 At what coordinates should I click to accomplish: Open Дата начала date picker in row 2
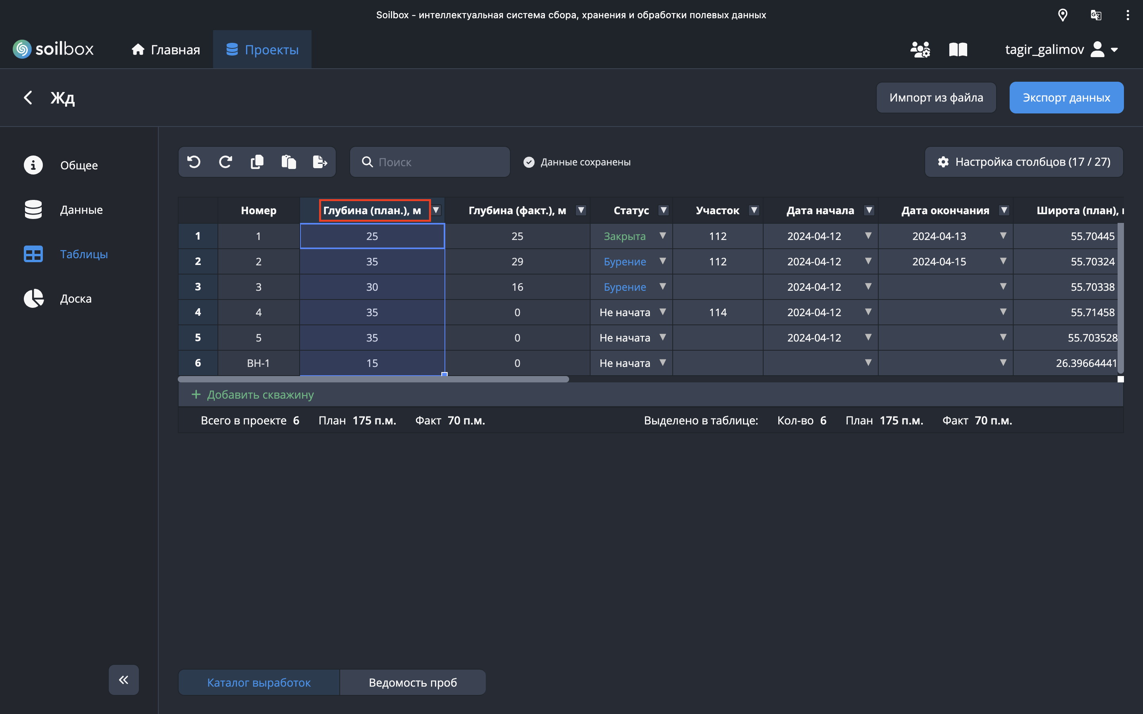tap(868, 261)
